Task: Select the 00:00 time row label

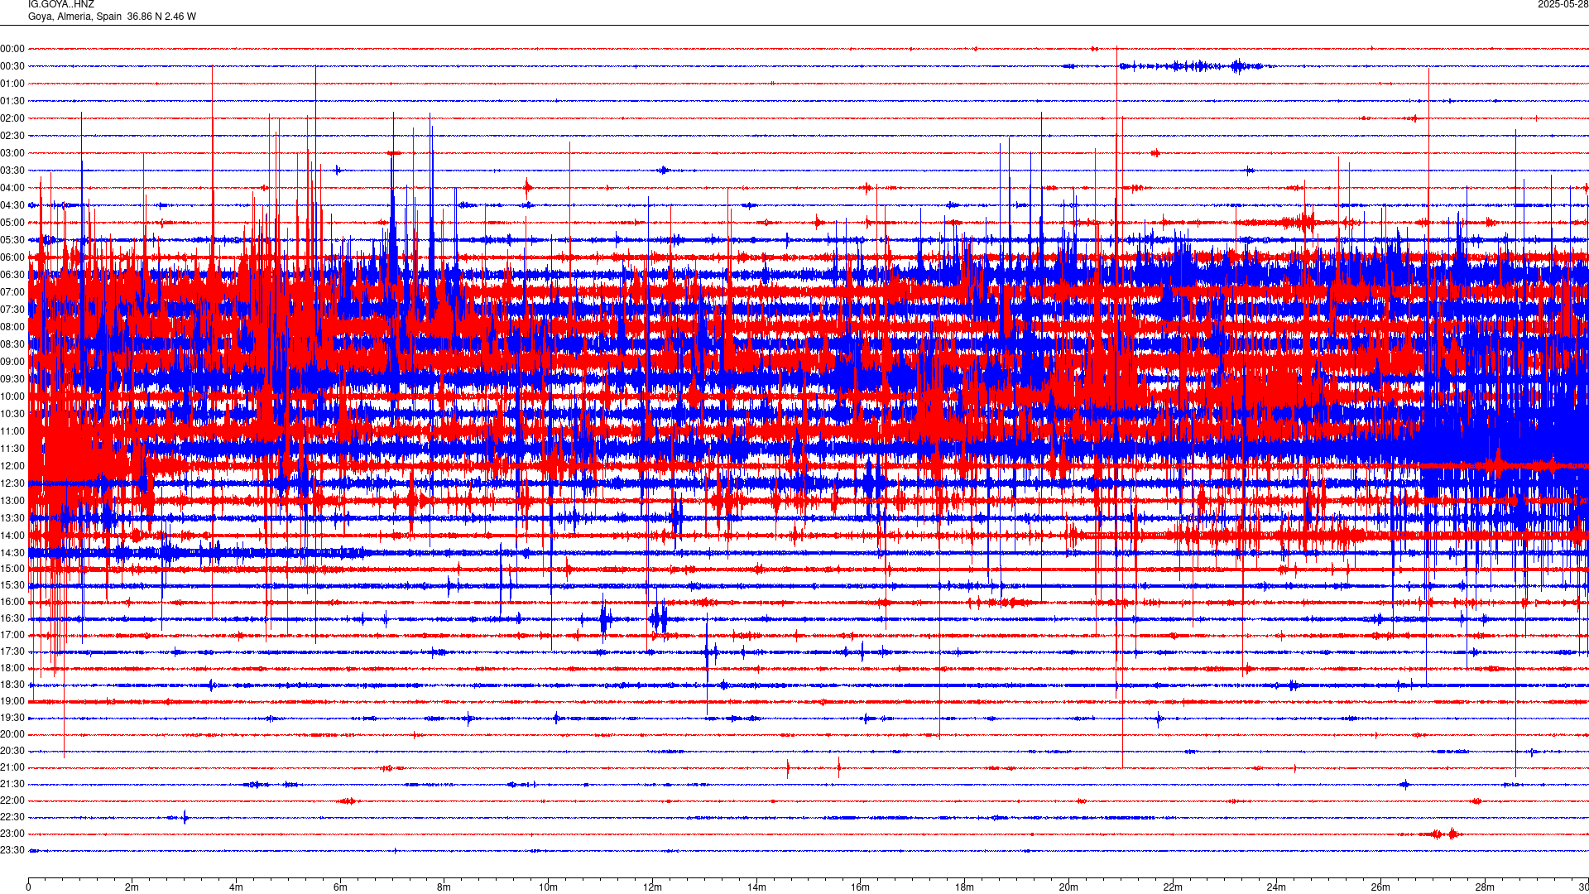Action: click(12, 49)
